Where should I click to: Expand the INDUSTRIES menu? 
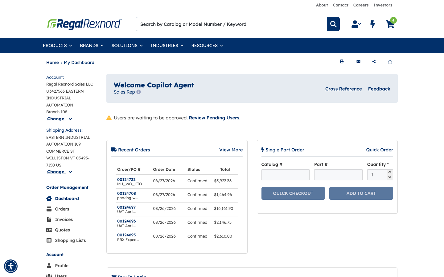167,46
